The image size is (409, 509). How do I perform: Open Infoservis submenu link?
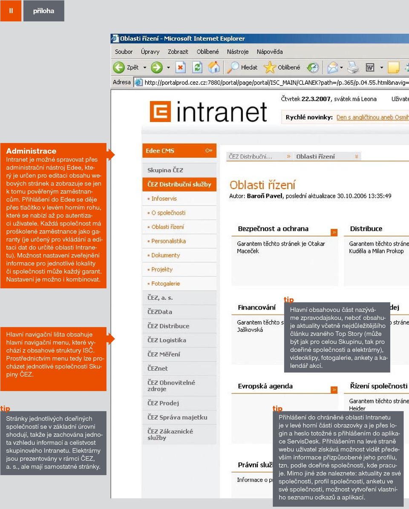[164, 198]
